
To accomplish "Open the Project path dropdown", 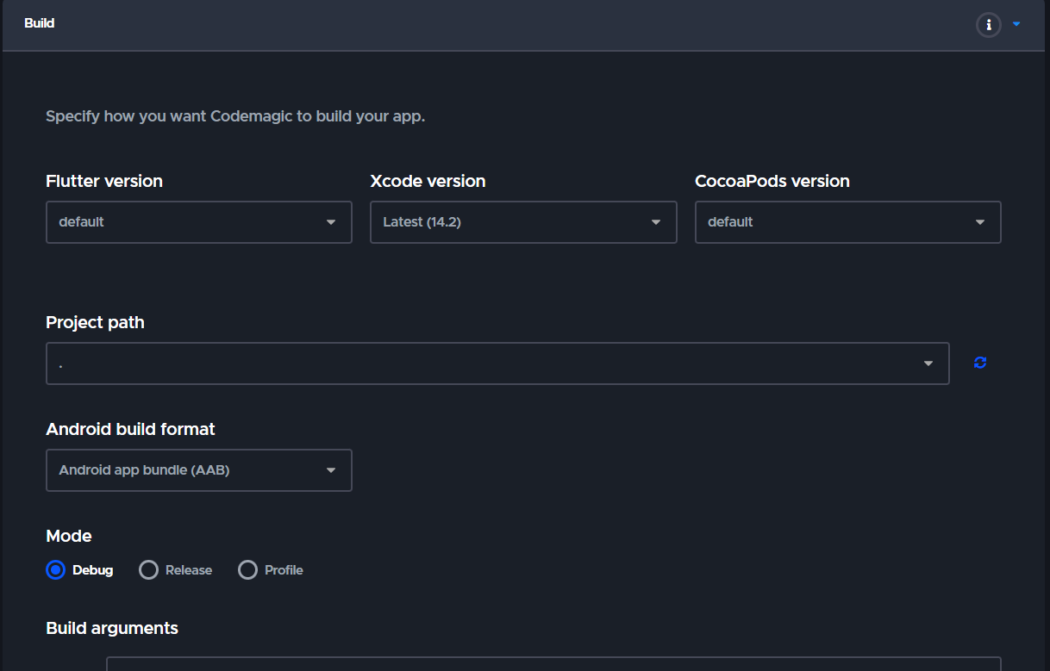I will pos(497,363).
